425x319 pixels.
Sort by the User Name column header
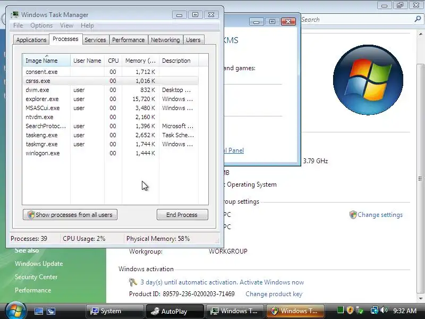pos(87,61)
